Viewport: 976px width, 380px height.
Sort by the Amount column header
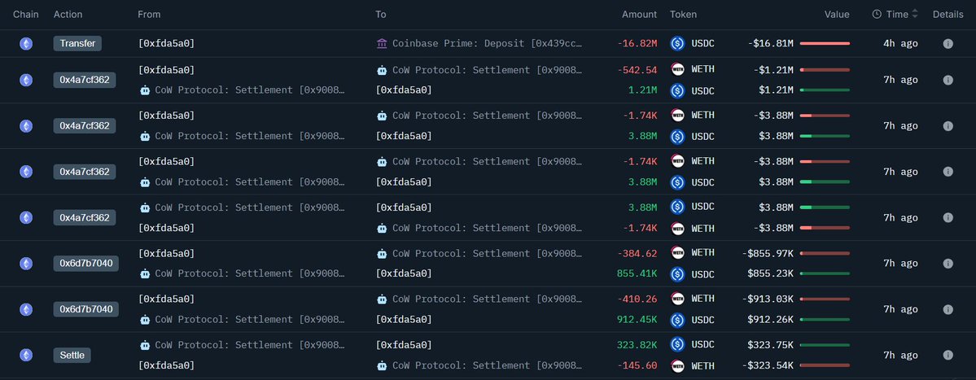pyautogui.click(x=639, y=15)
